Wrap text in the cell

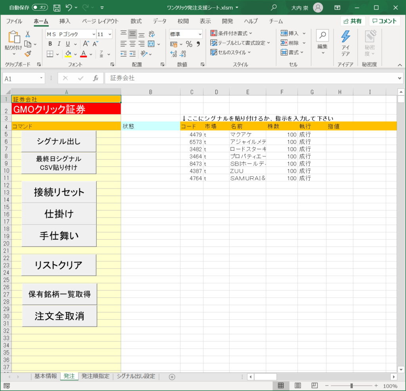click(x=151, y=34)
